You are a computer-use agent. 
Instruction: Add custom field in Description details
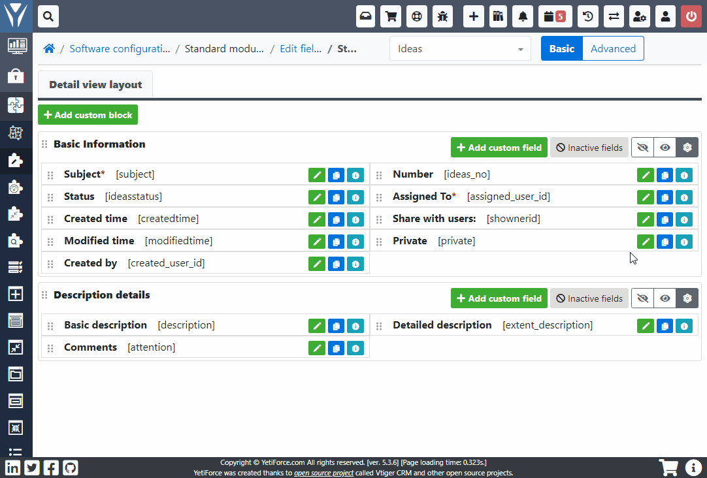[499, 298]
